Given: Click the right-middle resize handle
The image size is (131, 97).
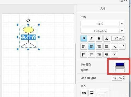Looking at the screenshot, I should click(x=39, y=37).
